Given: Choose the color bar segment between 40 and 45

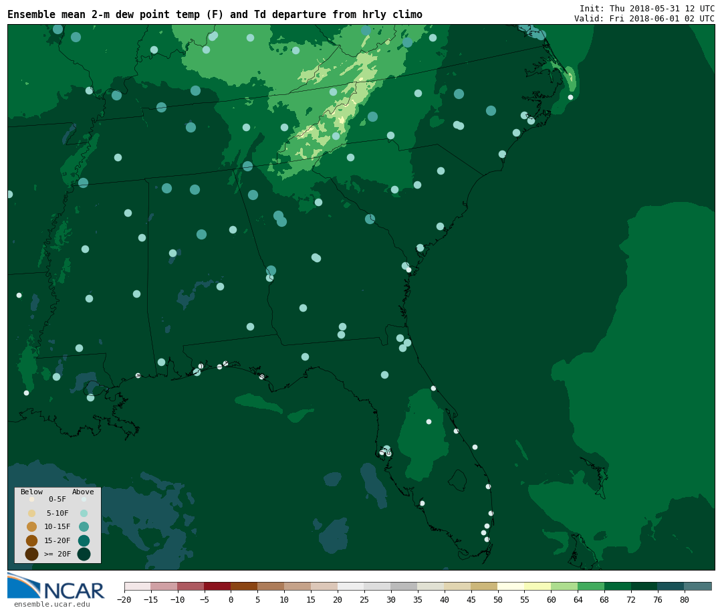Looking at the screenshot, I should coord(458,586).
